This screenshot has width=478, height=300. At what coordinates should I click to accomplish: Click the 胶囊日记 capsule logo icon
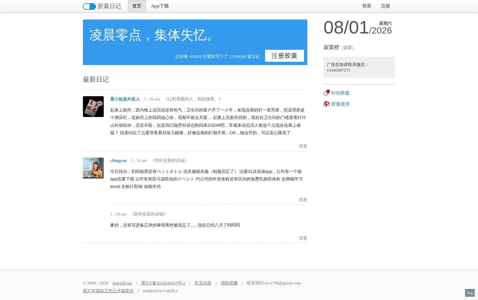(x=89, y=7)
